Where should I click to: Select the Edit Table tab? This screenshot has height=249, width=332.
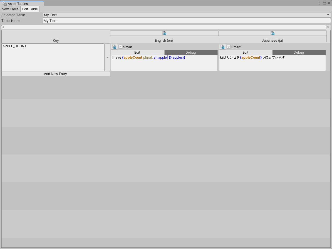(30, 9)
